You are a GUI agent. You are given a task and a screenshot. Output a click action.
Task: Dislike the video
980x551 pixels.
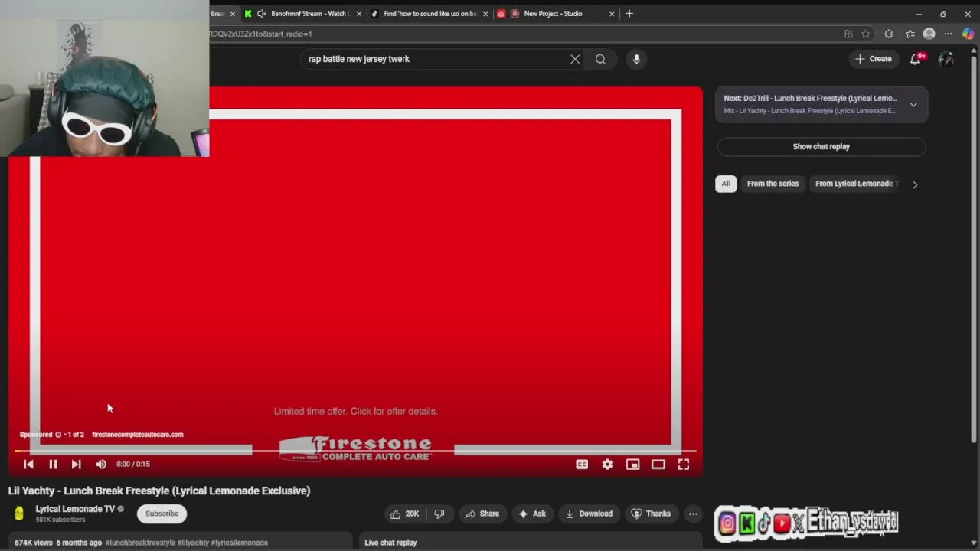(439, 514)
